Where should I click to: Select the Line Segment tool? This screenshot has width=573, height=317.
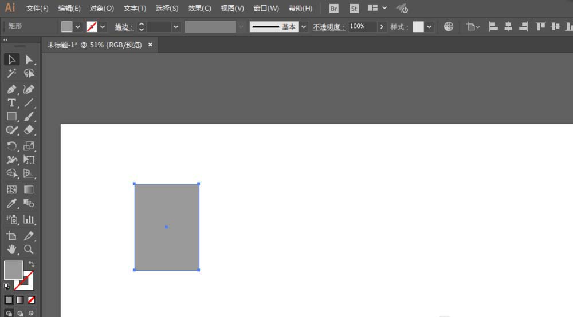[x=29, y=103]
